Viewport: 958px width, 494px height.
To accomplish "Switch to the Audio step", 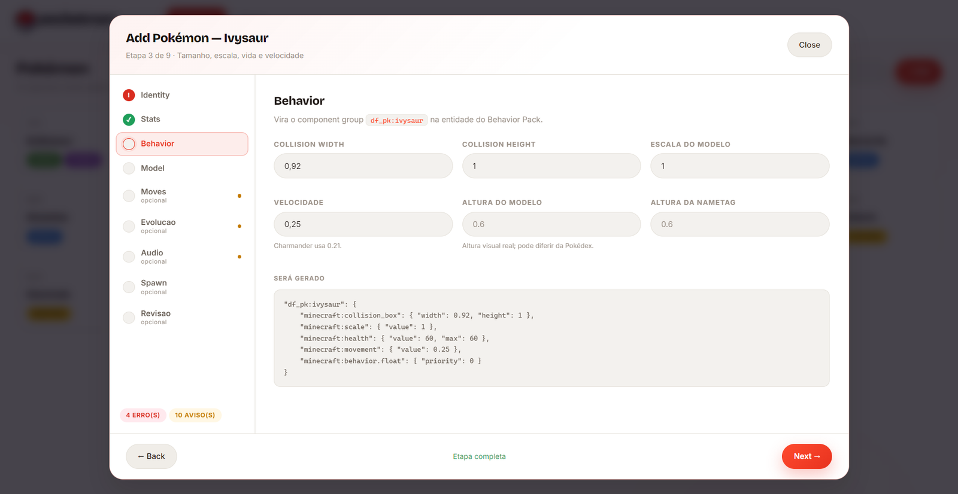I will pos(182,257).
